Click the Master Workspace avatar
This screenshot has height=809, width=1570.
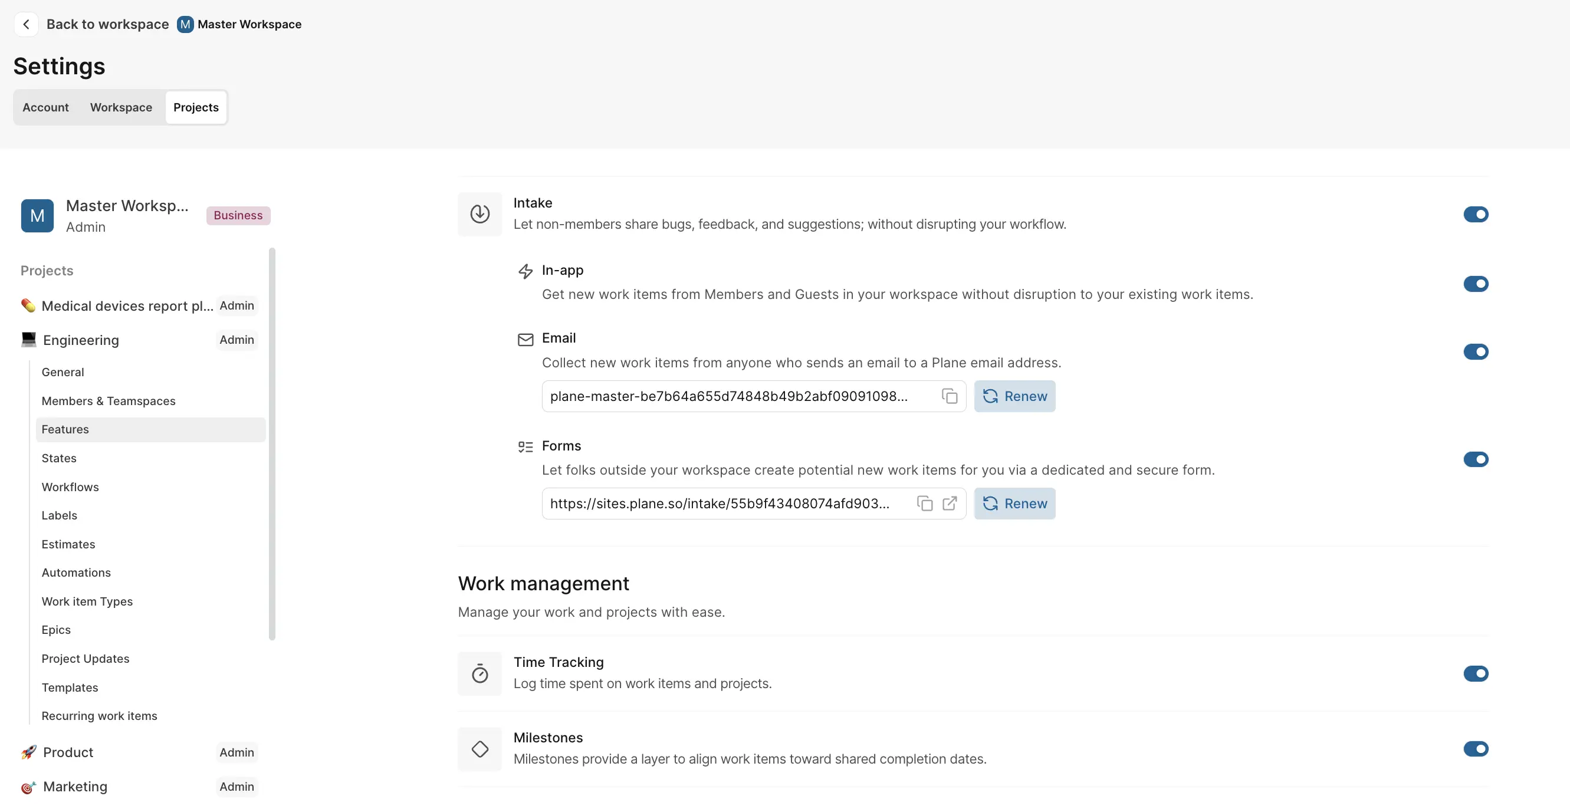[37, 216]
